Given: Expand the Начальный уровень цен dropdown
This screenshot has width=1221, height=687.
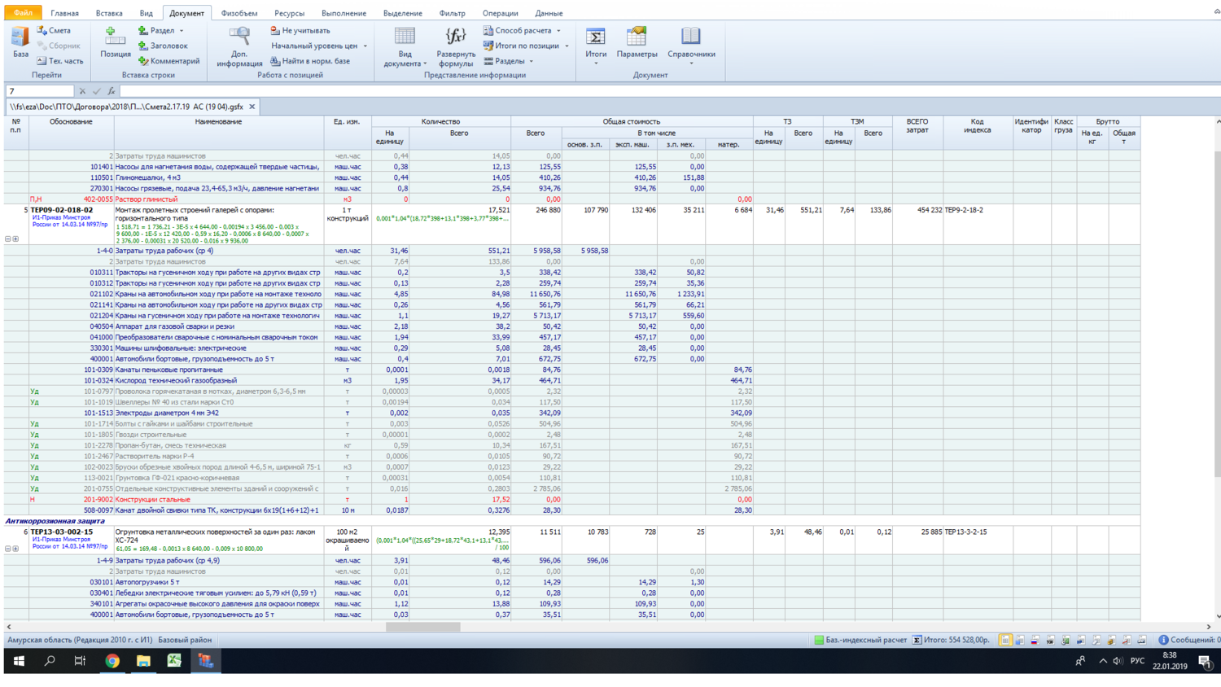Looking at the screenshot, I should [x=318, y=46].
